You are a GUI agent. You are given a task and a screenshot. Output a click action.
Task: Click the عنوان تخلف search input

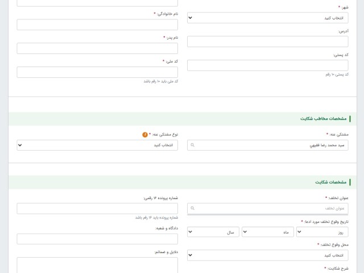pos(268,209)
